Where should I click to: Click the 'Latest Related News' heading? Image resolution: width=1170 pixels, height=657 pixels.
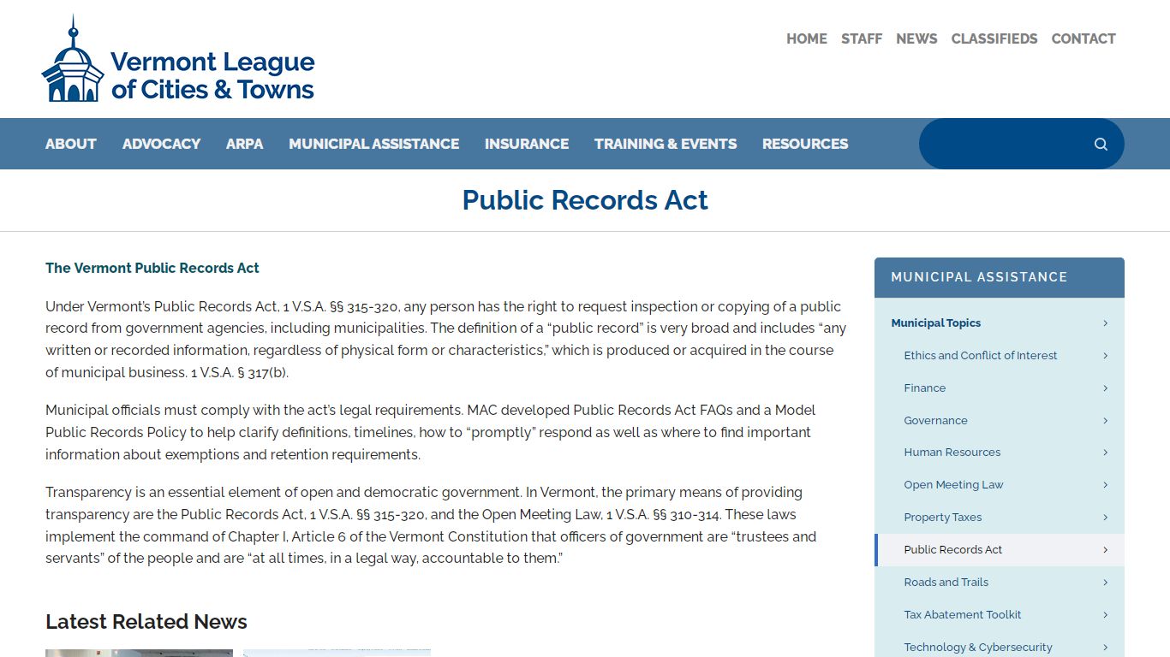click(146, 622)
